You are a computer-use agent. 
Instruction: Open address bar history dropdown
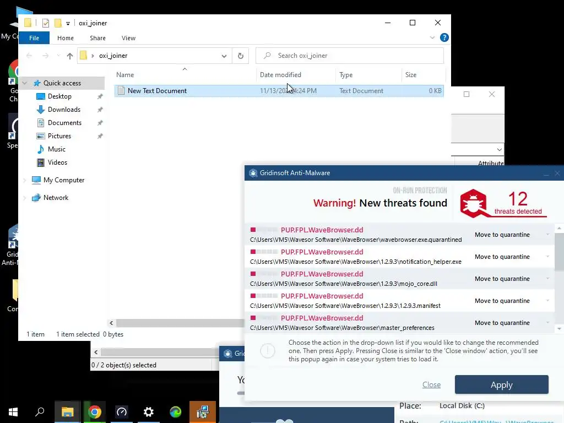(224, 56)
